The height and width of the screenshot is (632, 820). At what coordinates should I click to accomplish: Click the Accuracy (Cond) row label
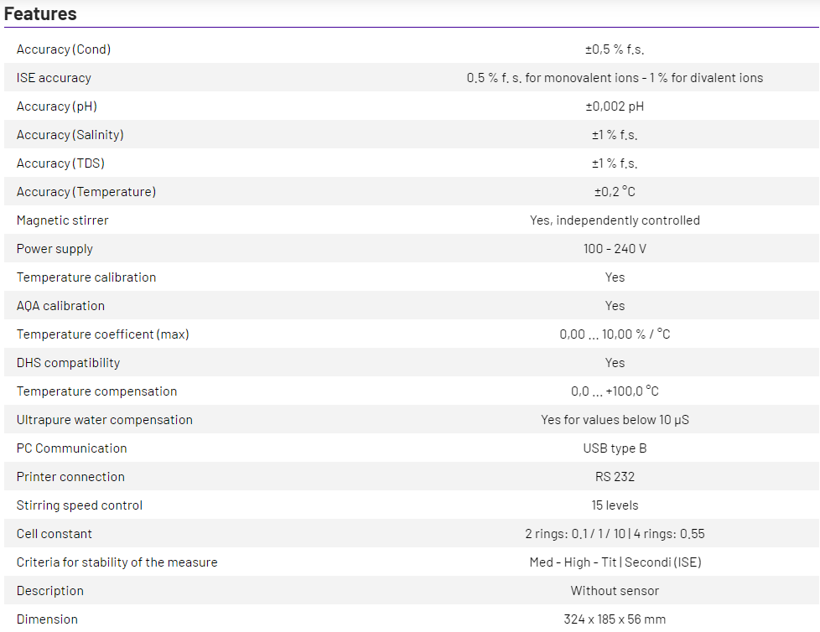point(64,49)
